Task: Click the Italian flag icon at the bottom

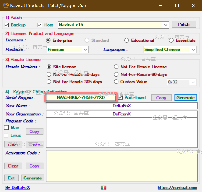Action: pyautogui.click(x=104, y=188)
